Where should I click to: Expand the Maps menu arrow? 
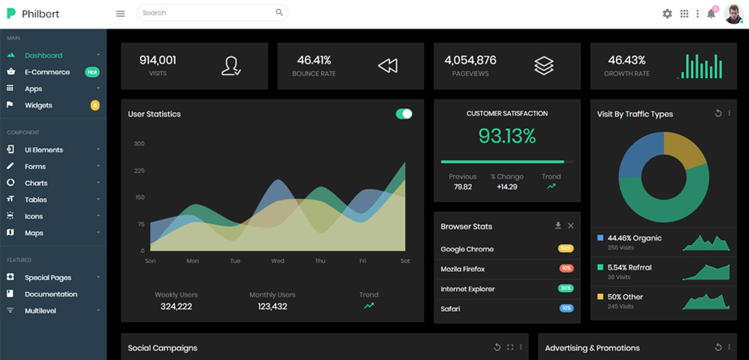click(x=98, y=232)
